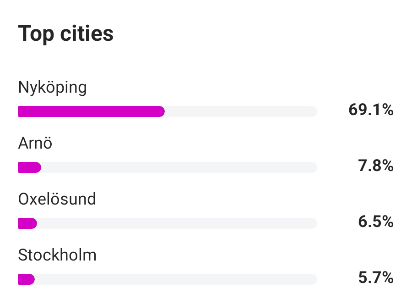Open the Oxelösund city entry
This screenshot has width=412, height=305.
pyautogui.click(x=57, y=199)
